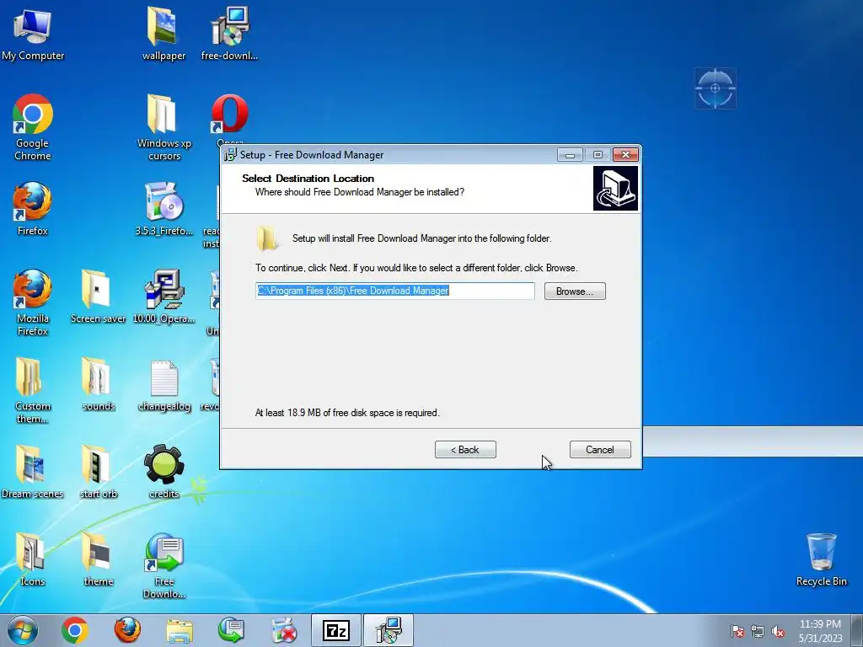The image size is (863, 647).
Task: Select the free-downl... installer icon
Action: click(229, 34)
